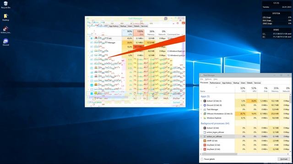
Task: Sort by the 35% Memory column header
Action: tap(274, 89)
